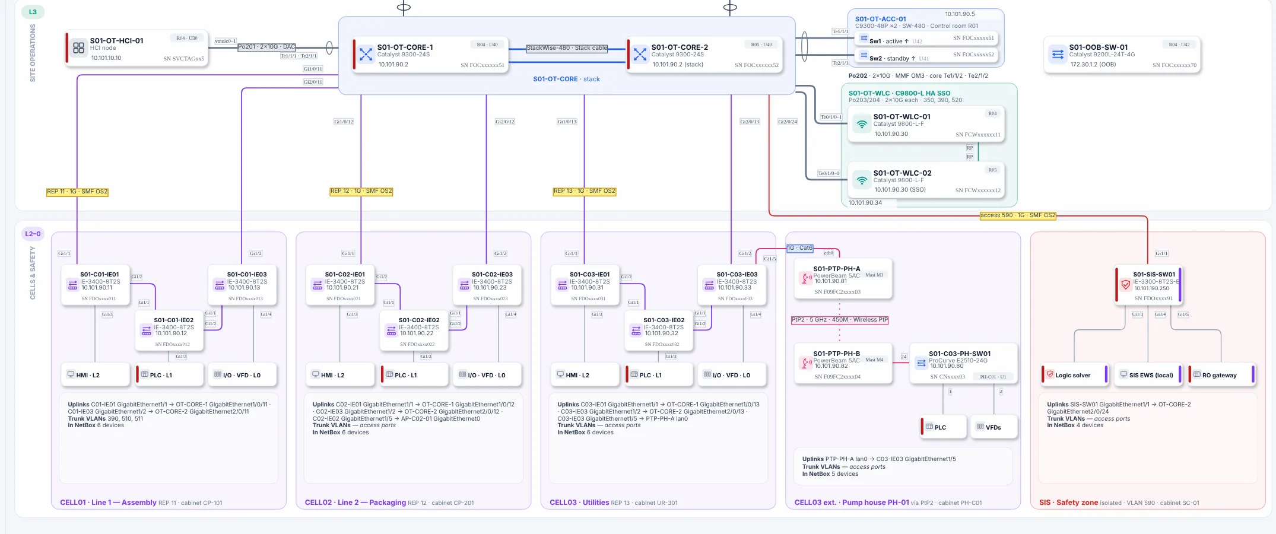Click the access 590 · 1G · SMF OS2 label

pyautogui.click(x=1018, y=215)
